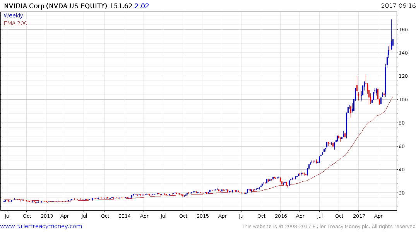Click the 2015 year axis label

click(x=203, y=216)
